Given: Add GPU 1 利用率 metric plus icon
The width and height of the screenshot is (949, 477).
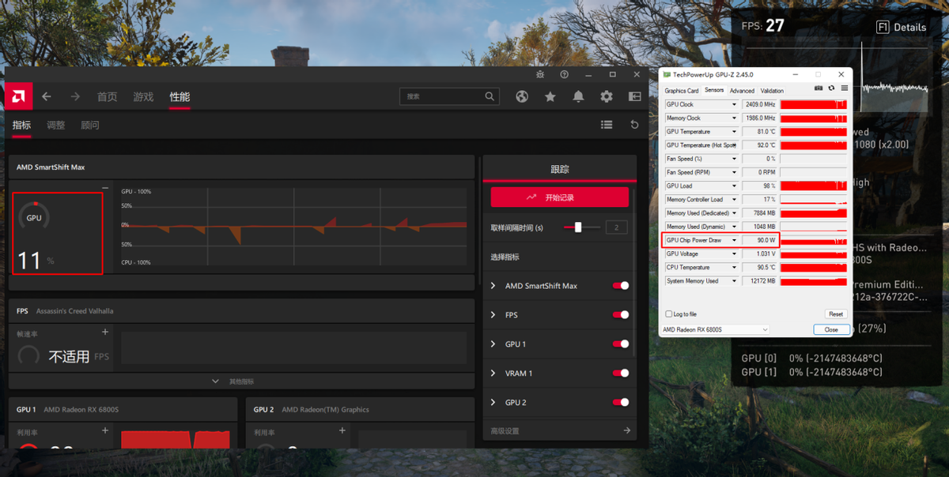Looking at the screenshot, I should tap(105, 430).
